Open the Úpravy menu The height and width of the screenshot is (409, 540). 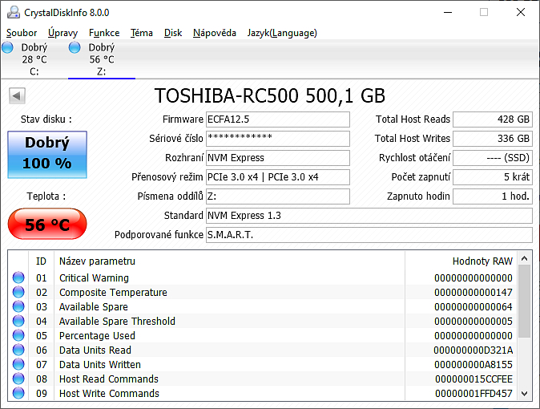pos(62,33)
